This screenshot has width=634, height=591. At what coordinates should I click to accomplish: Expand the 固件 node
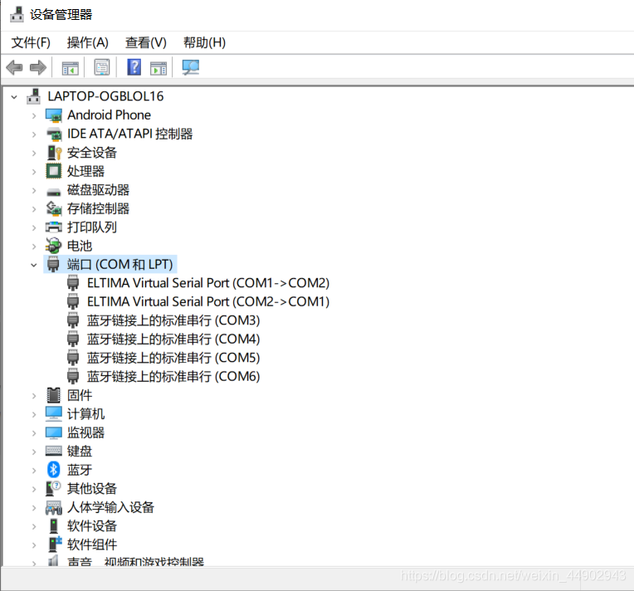[34, 396]
